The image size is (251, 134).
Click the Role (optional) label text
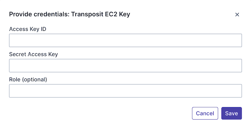click(28, 79)
